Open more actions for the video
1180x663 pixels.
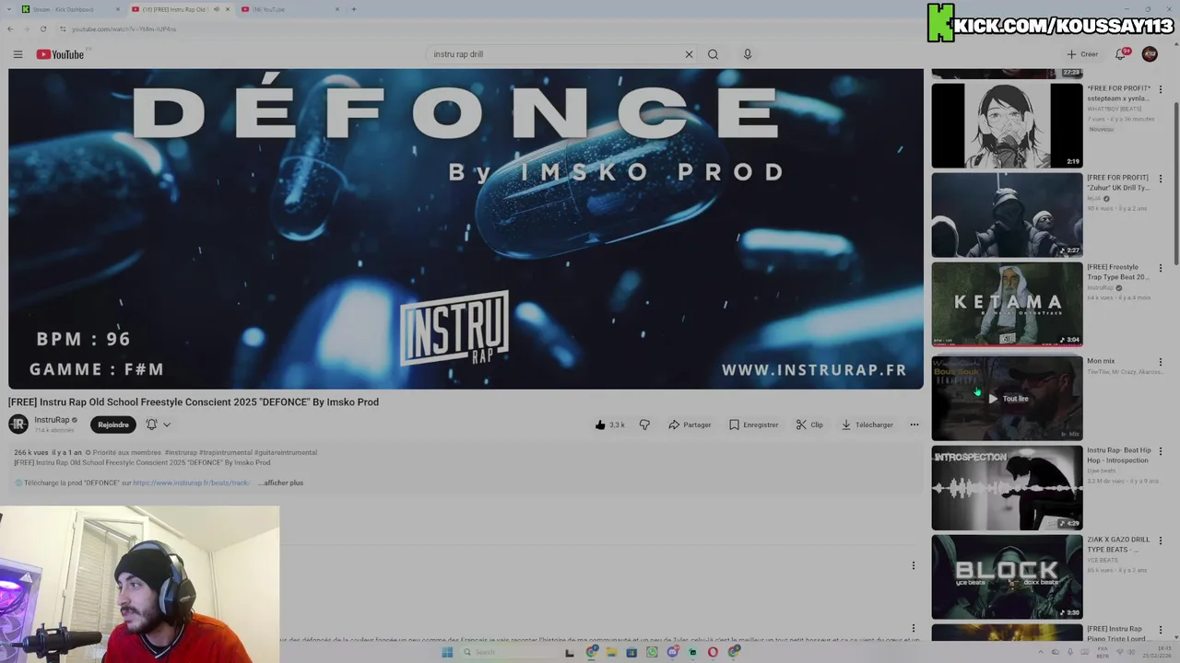(914, 425)
